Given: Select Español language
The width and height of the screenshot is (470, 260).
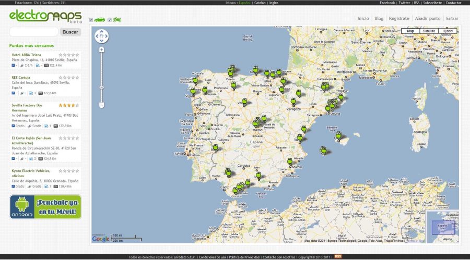Looking at the screenshot, I should click(244, 3).
